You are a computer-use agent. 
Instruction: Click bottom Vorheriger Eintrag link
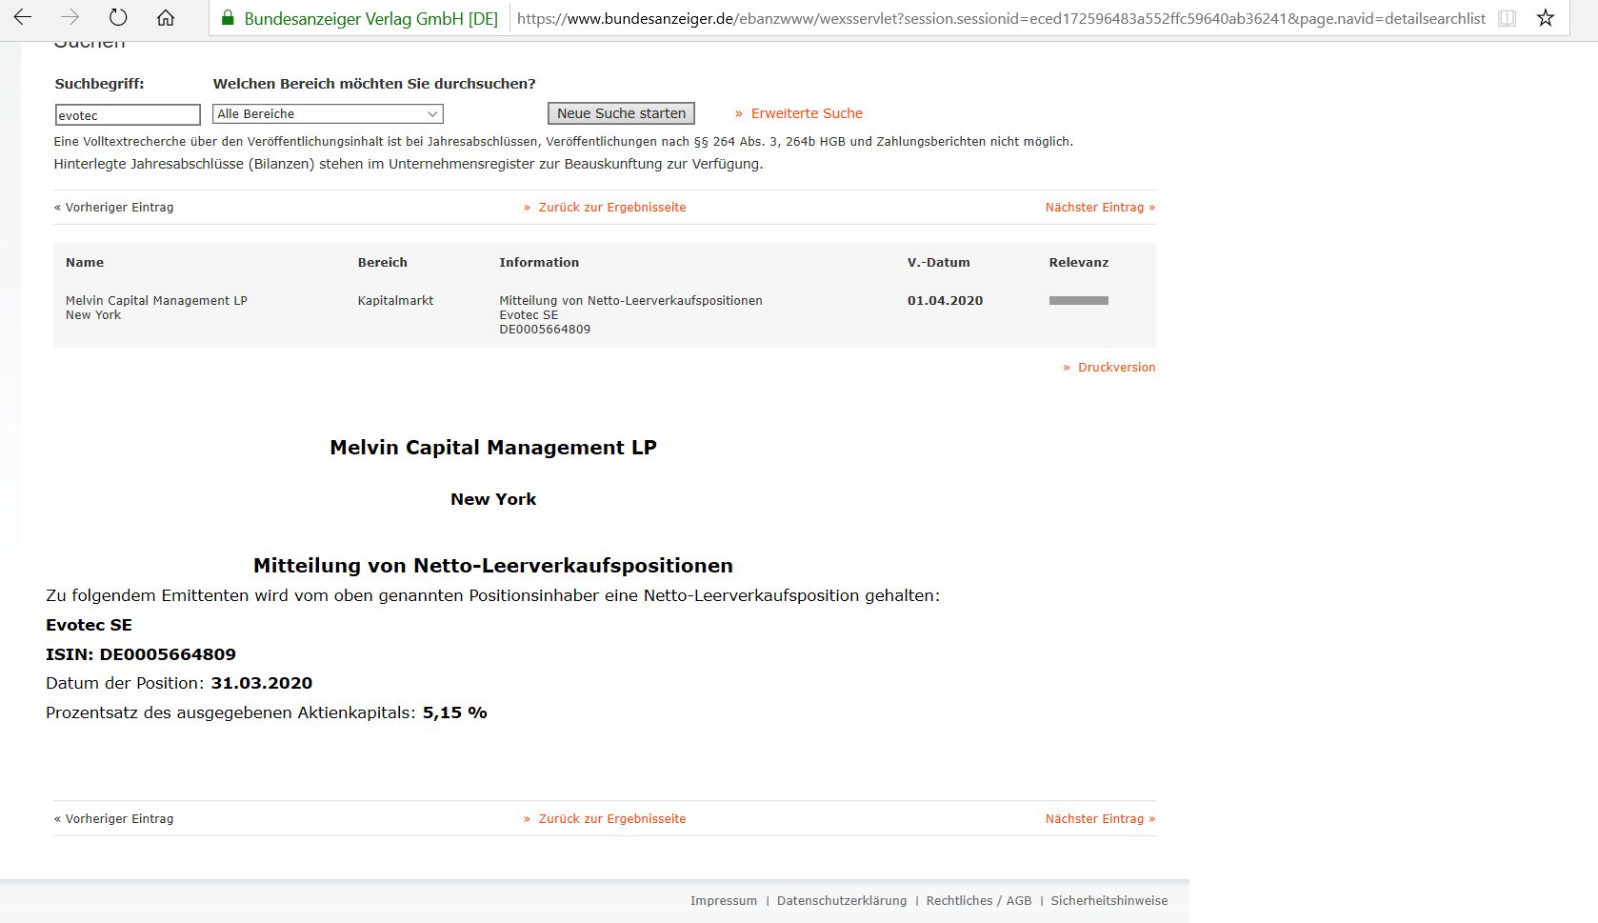pyautogui.click(x=114, y=818)
